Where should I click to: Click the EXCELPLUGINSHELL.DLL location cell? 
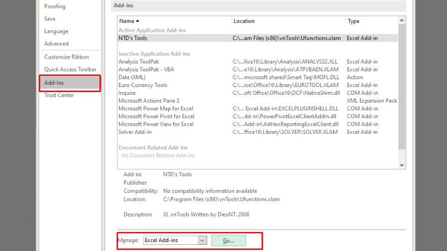(286, 109)
